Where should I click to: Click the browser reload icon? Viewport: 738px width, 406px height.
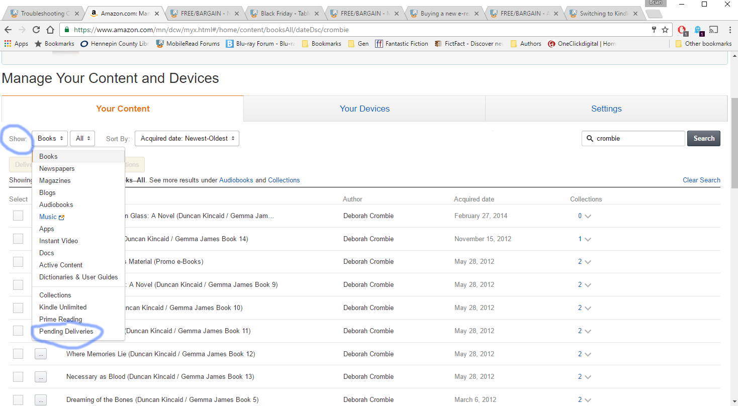click(x=37, y=30)
